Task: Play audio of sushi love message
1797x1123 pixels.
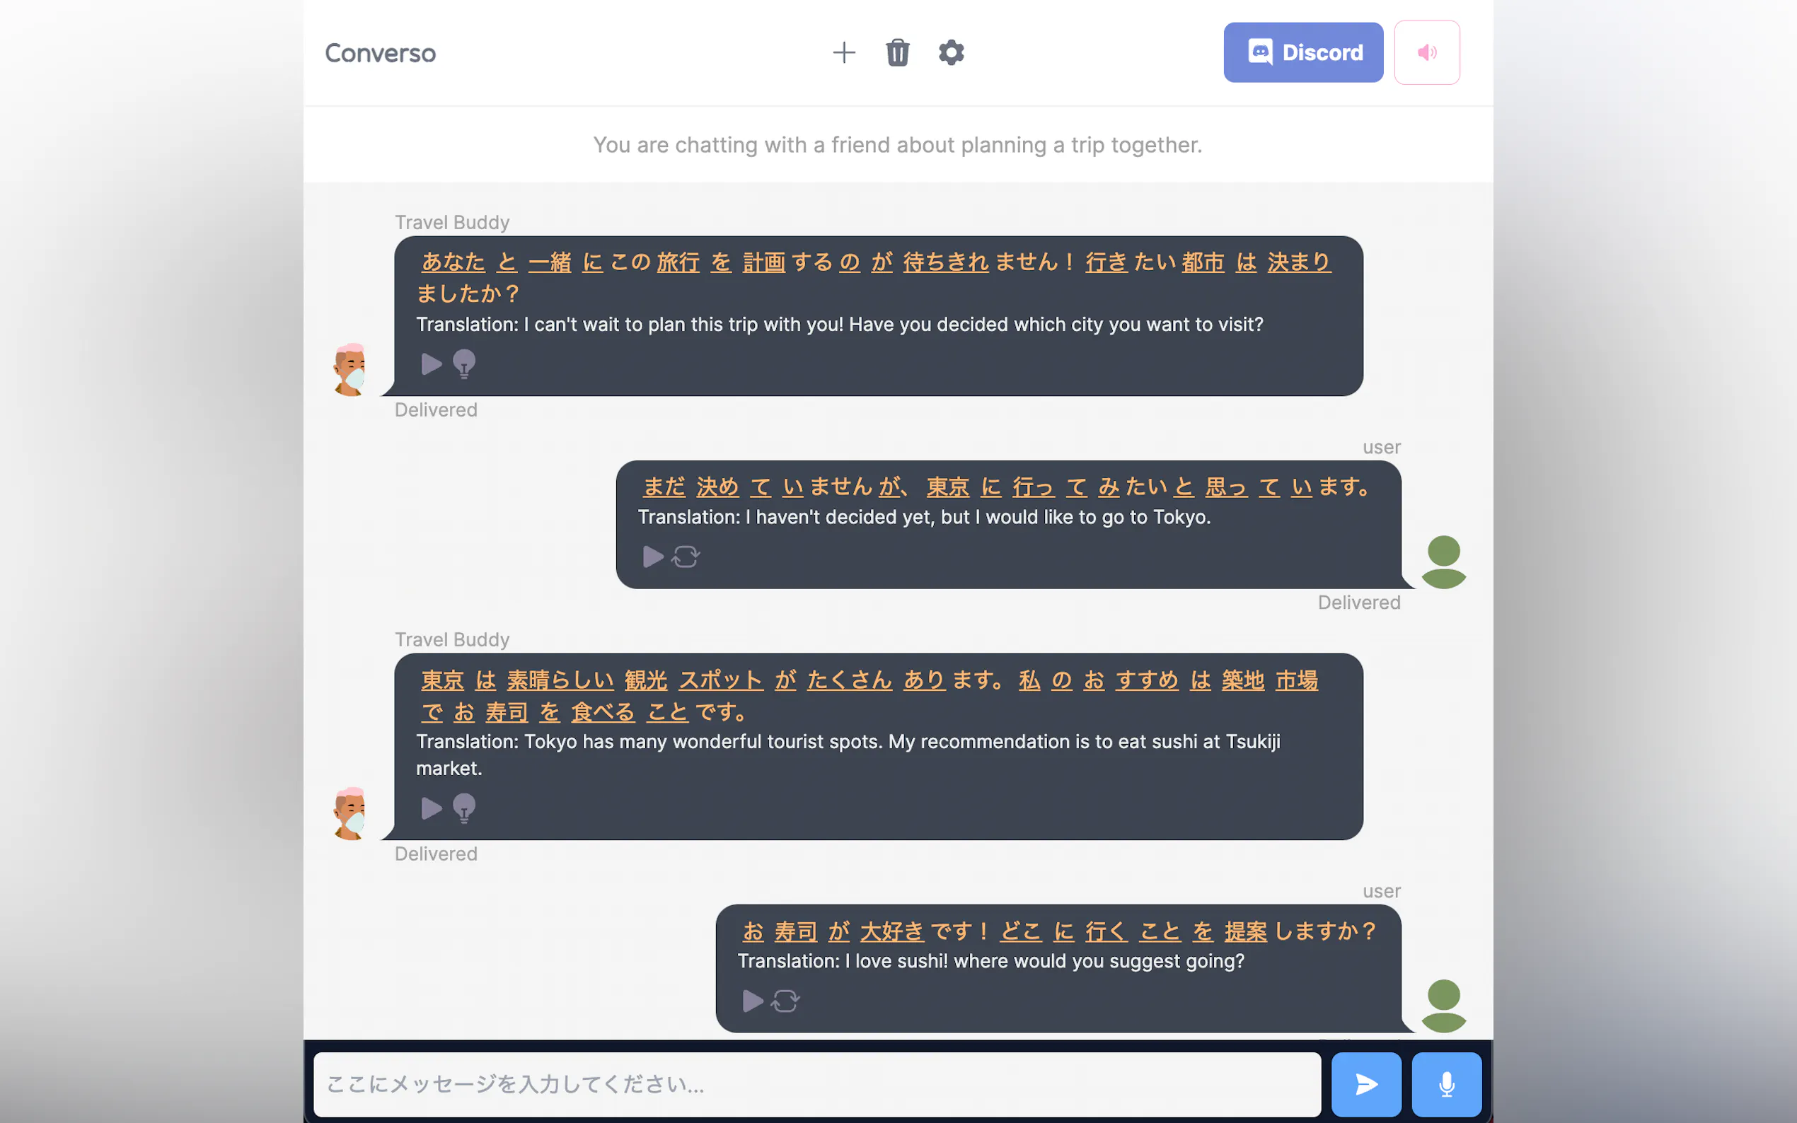Action: click(753, 1001)
